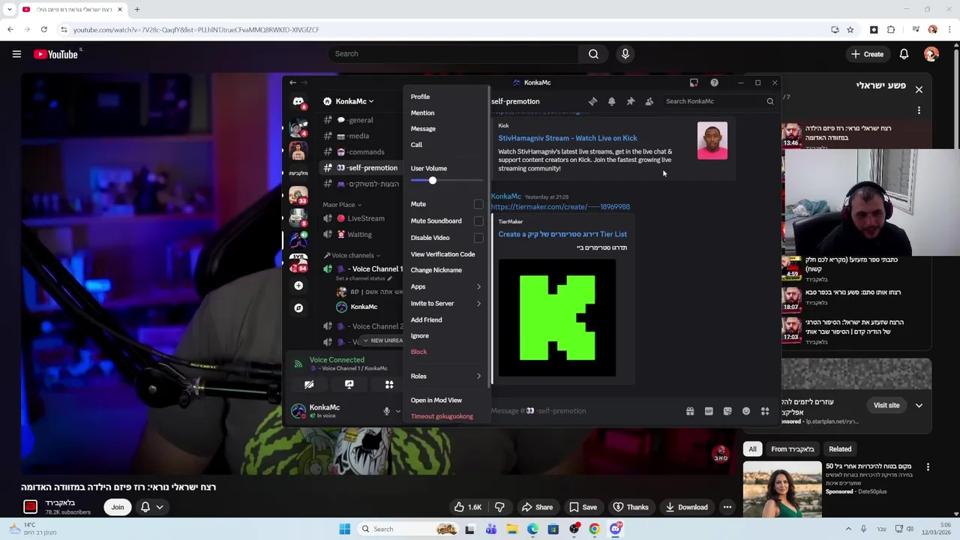Open activities icon in voice panel
Viewport: 960px width, 540px height.
coord(389,384)
